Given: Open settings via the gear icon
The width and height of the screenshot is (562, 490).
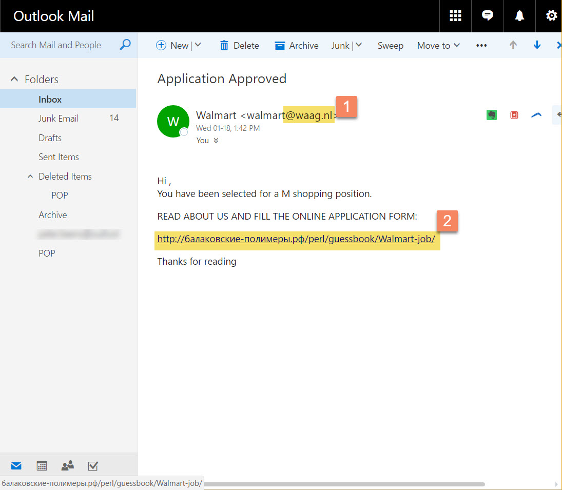Looking at the screenshot, I should [551, 16].
